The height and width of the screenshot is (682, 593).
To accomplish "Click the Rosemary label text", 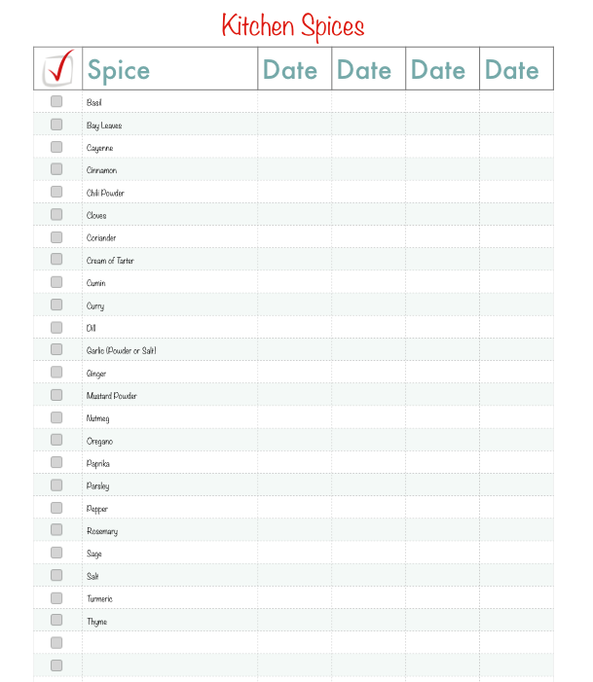I will point(102,531).
